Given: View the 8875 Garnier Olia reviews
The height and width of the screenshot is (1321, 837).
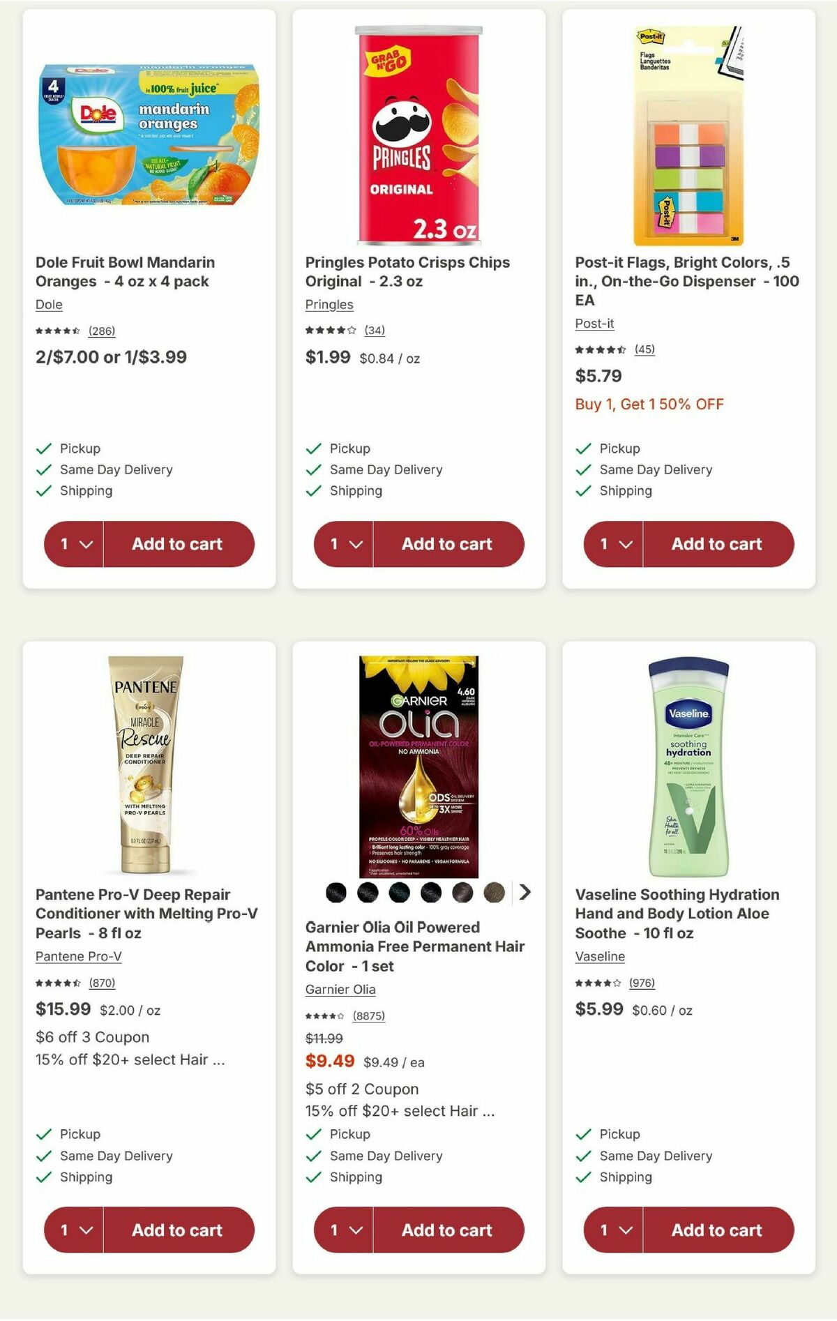Looking at the screenshot, I should 370,1016.
